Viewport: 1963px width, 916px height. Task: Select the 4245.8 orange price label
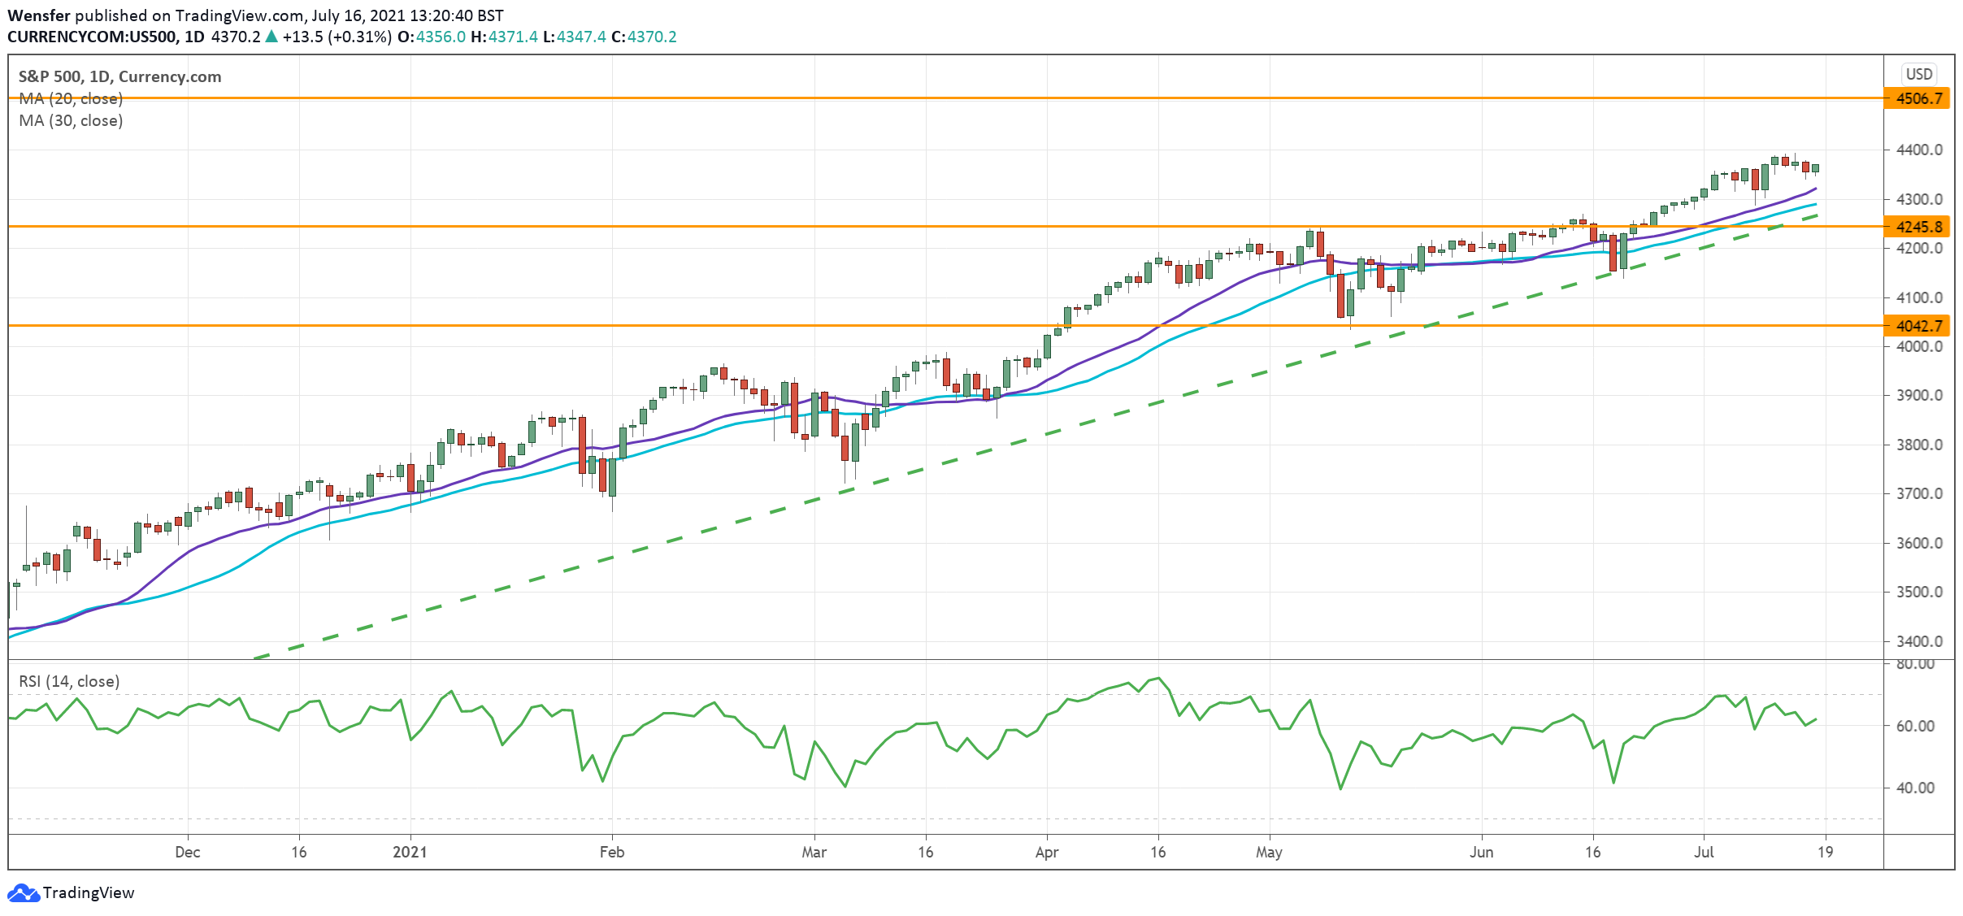tap(1918, 227)
